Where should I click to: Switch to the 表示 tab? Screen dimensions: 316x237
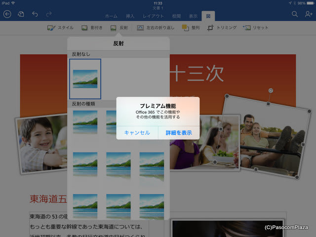pyautogui.click(x=193, y=16)
